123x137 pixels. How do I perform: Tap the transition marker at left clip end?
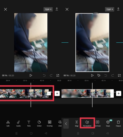(x=49, y=93)
